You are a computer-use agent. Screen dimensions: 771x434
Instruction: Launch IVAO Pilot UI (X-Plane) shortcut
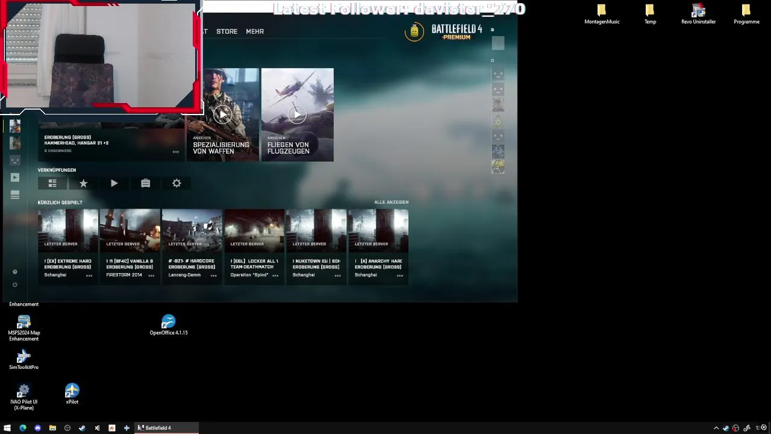23,397
